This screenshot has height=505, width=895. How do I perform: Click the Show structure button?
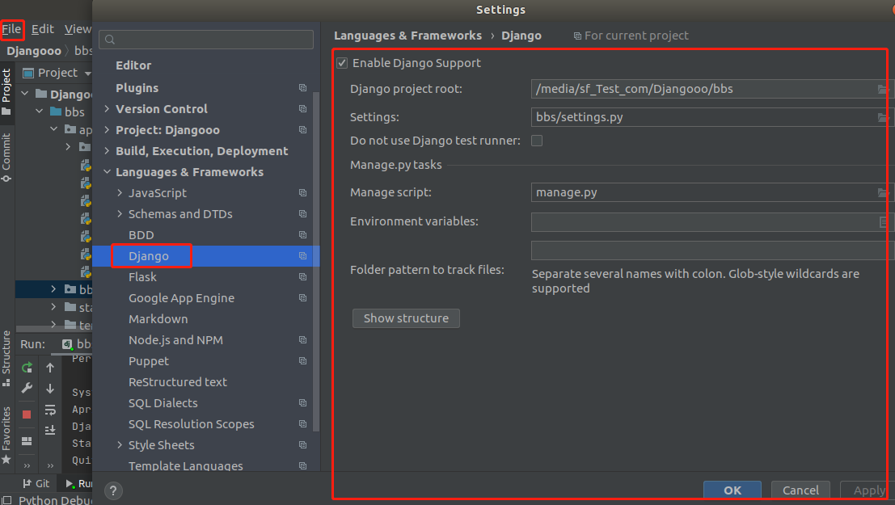(x=406, y=318)
